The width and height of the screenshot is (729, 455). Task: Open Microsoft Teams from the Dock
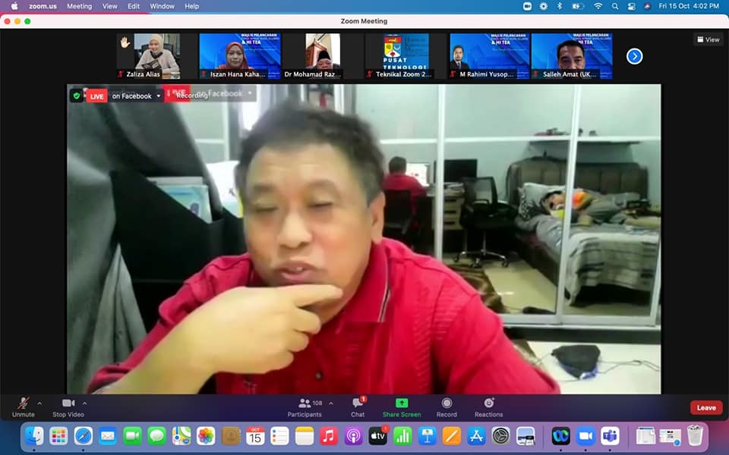coord(610,436)
